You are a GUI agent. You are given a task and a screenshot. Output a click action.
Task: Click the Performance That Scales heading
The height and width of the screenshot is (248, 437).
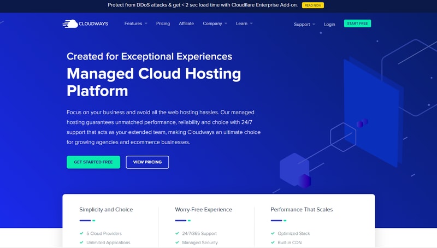click(302, 210)
